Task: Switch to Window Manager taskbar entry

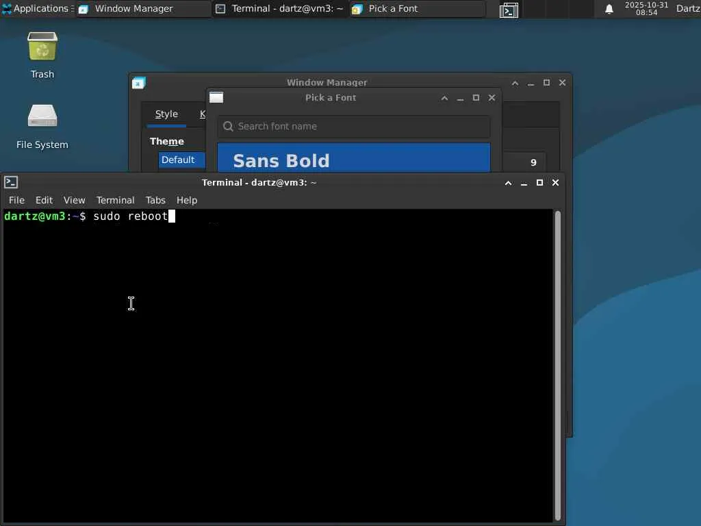Action: tap(143, 8)
